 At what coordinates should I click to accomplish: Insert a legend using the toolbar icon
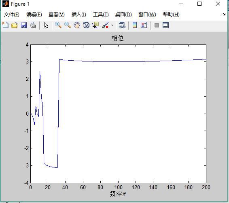144,25
